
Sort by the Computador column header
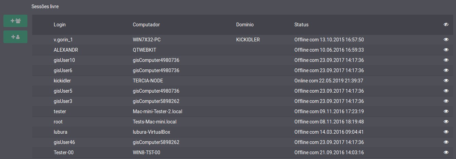pyautogui.click(x=146, y=25)
